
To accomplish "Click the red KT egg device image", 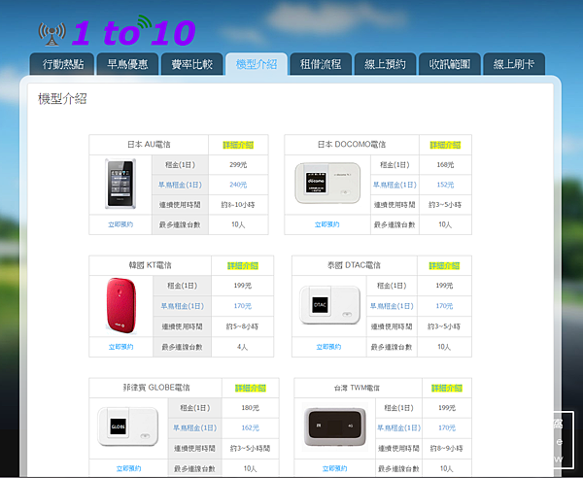I will (121, 305).
